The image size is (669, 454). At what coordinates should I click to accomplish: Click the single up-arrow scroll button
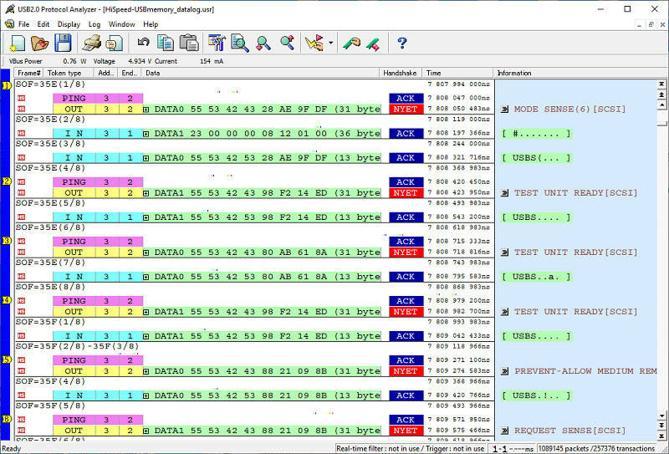[661, 105]
